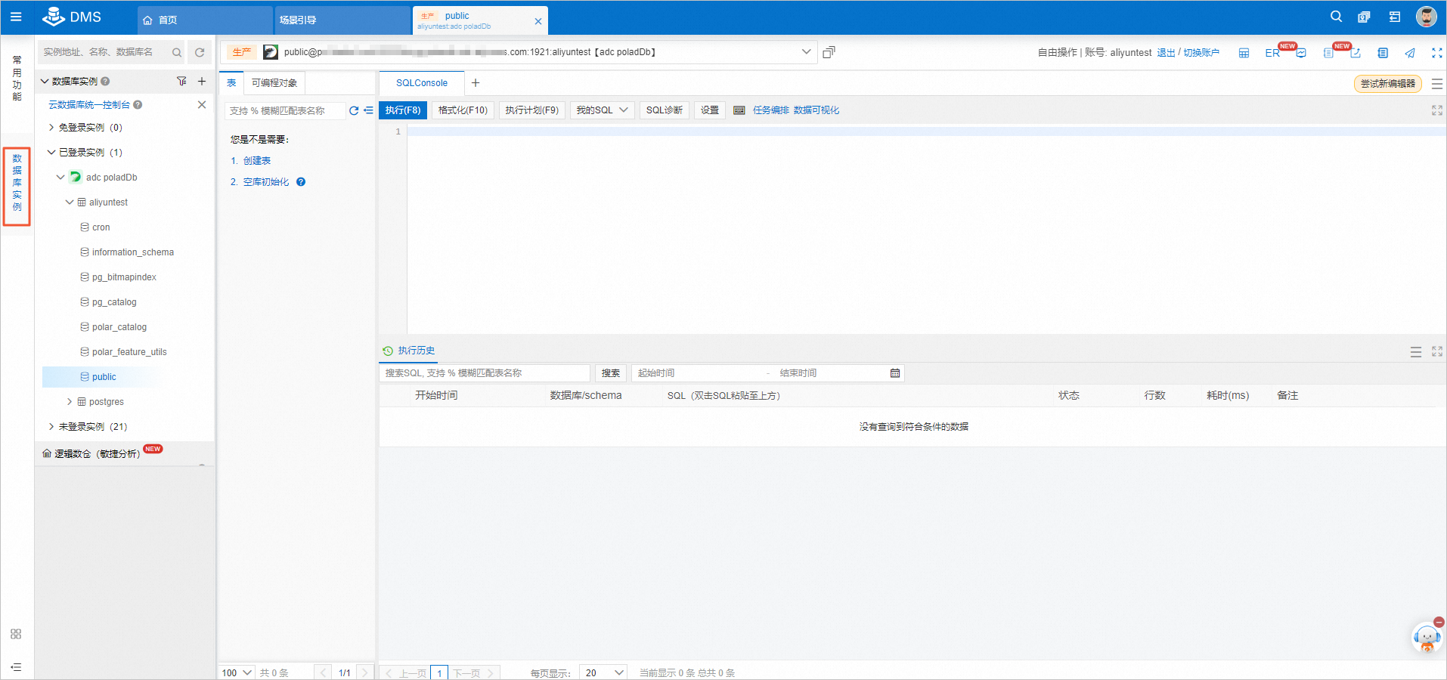Open the execution history panel menu

1416,352
